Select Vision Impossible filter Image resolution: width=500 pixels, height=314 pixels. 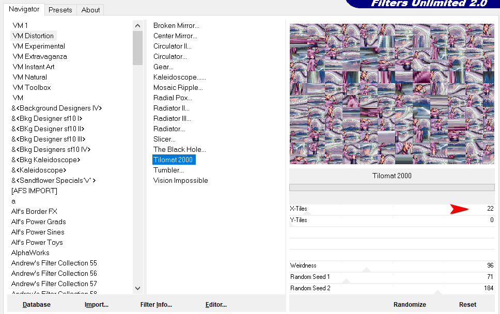tap(180, 180)
